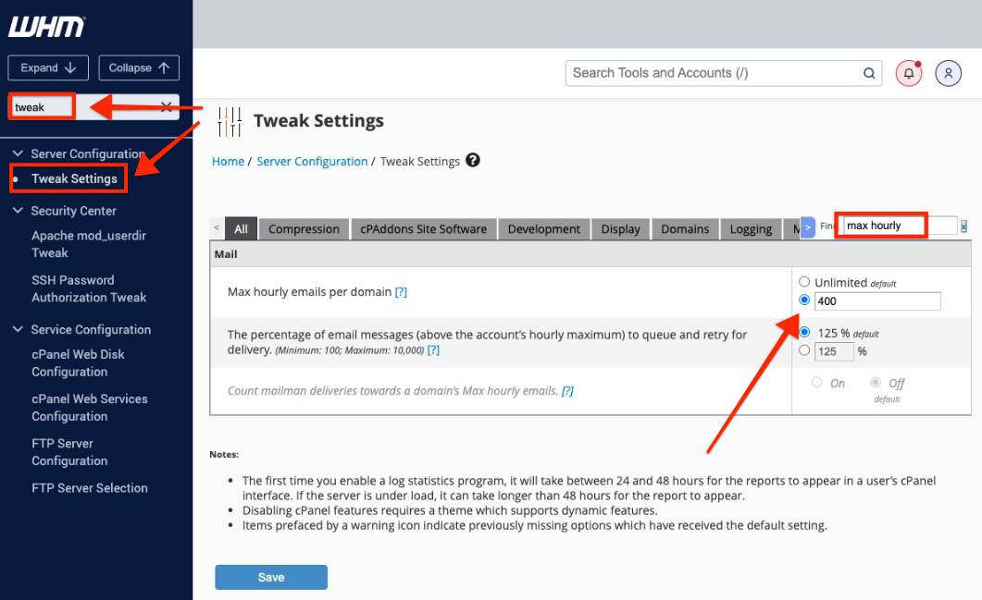Click the Save button

(x=271, y=577)
